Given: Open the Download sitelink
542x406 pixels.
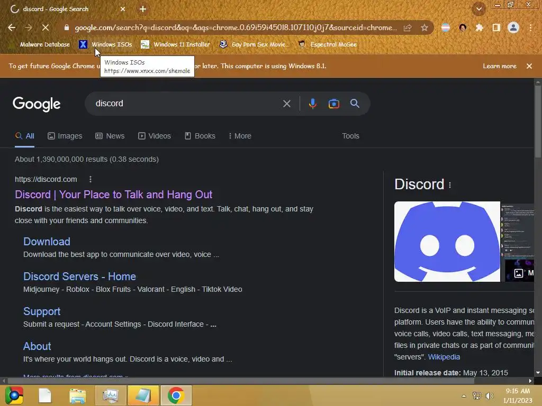Looking at the screenshot, I should pyautogui.click(x=47, y=241).
